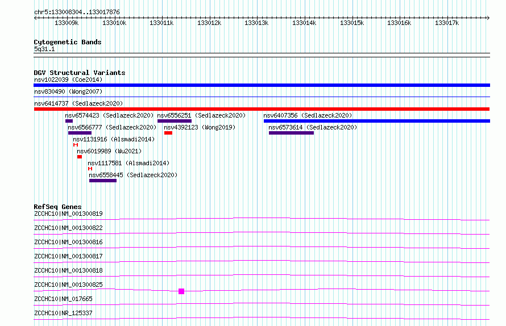Open the nsv1022039 (Coe2014) label
Viewport: 506px width, 326px height.
[x=68, y=80]
